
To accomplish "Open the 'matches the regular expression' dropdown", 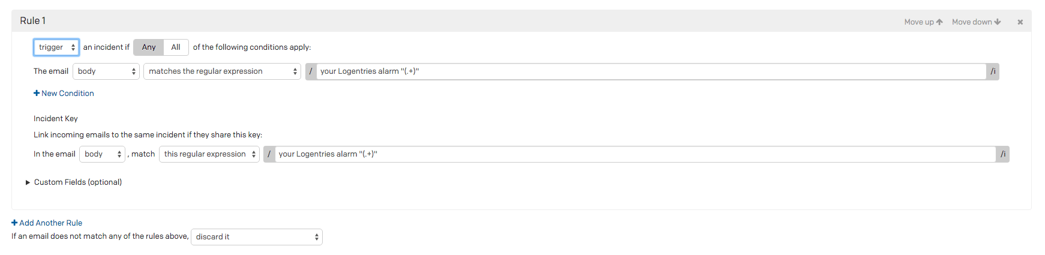I will [x=222, y=71].
